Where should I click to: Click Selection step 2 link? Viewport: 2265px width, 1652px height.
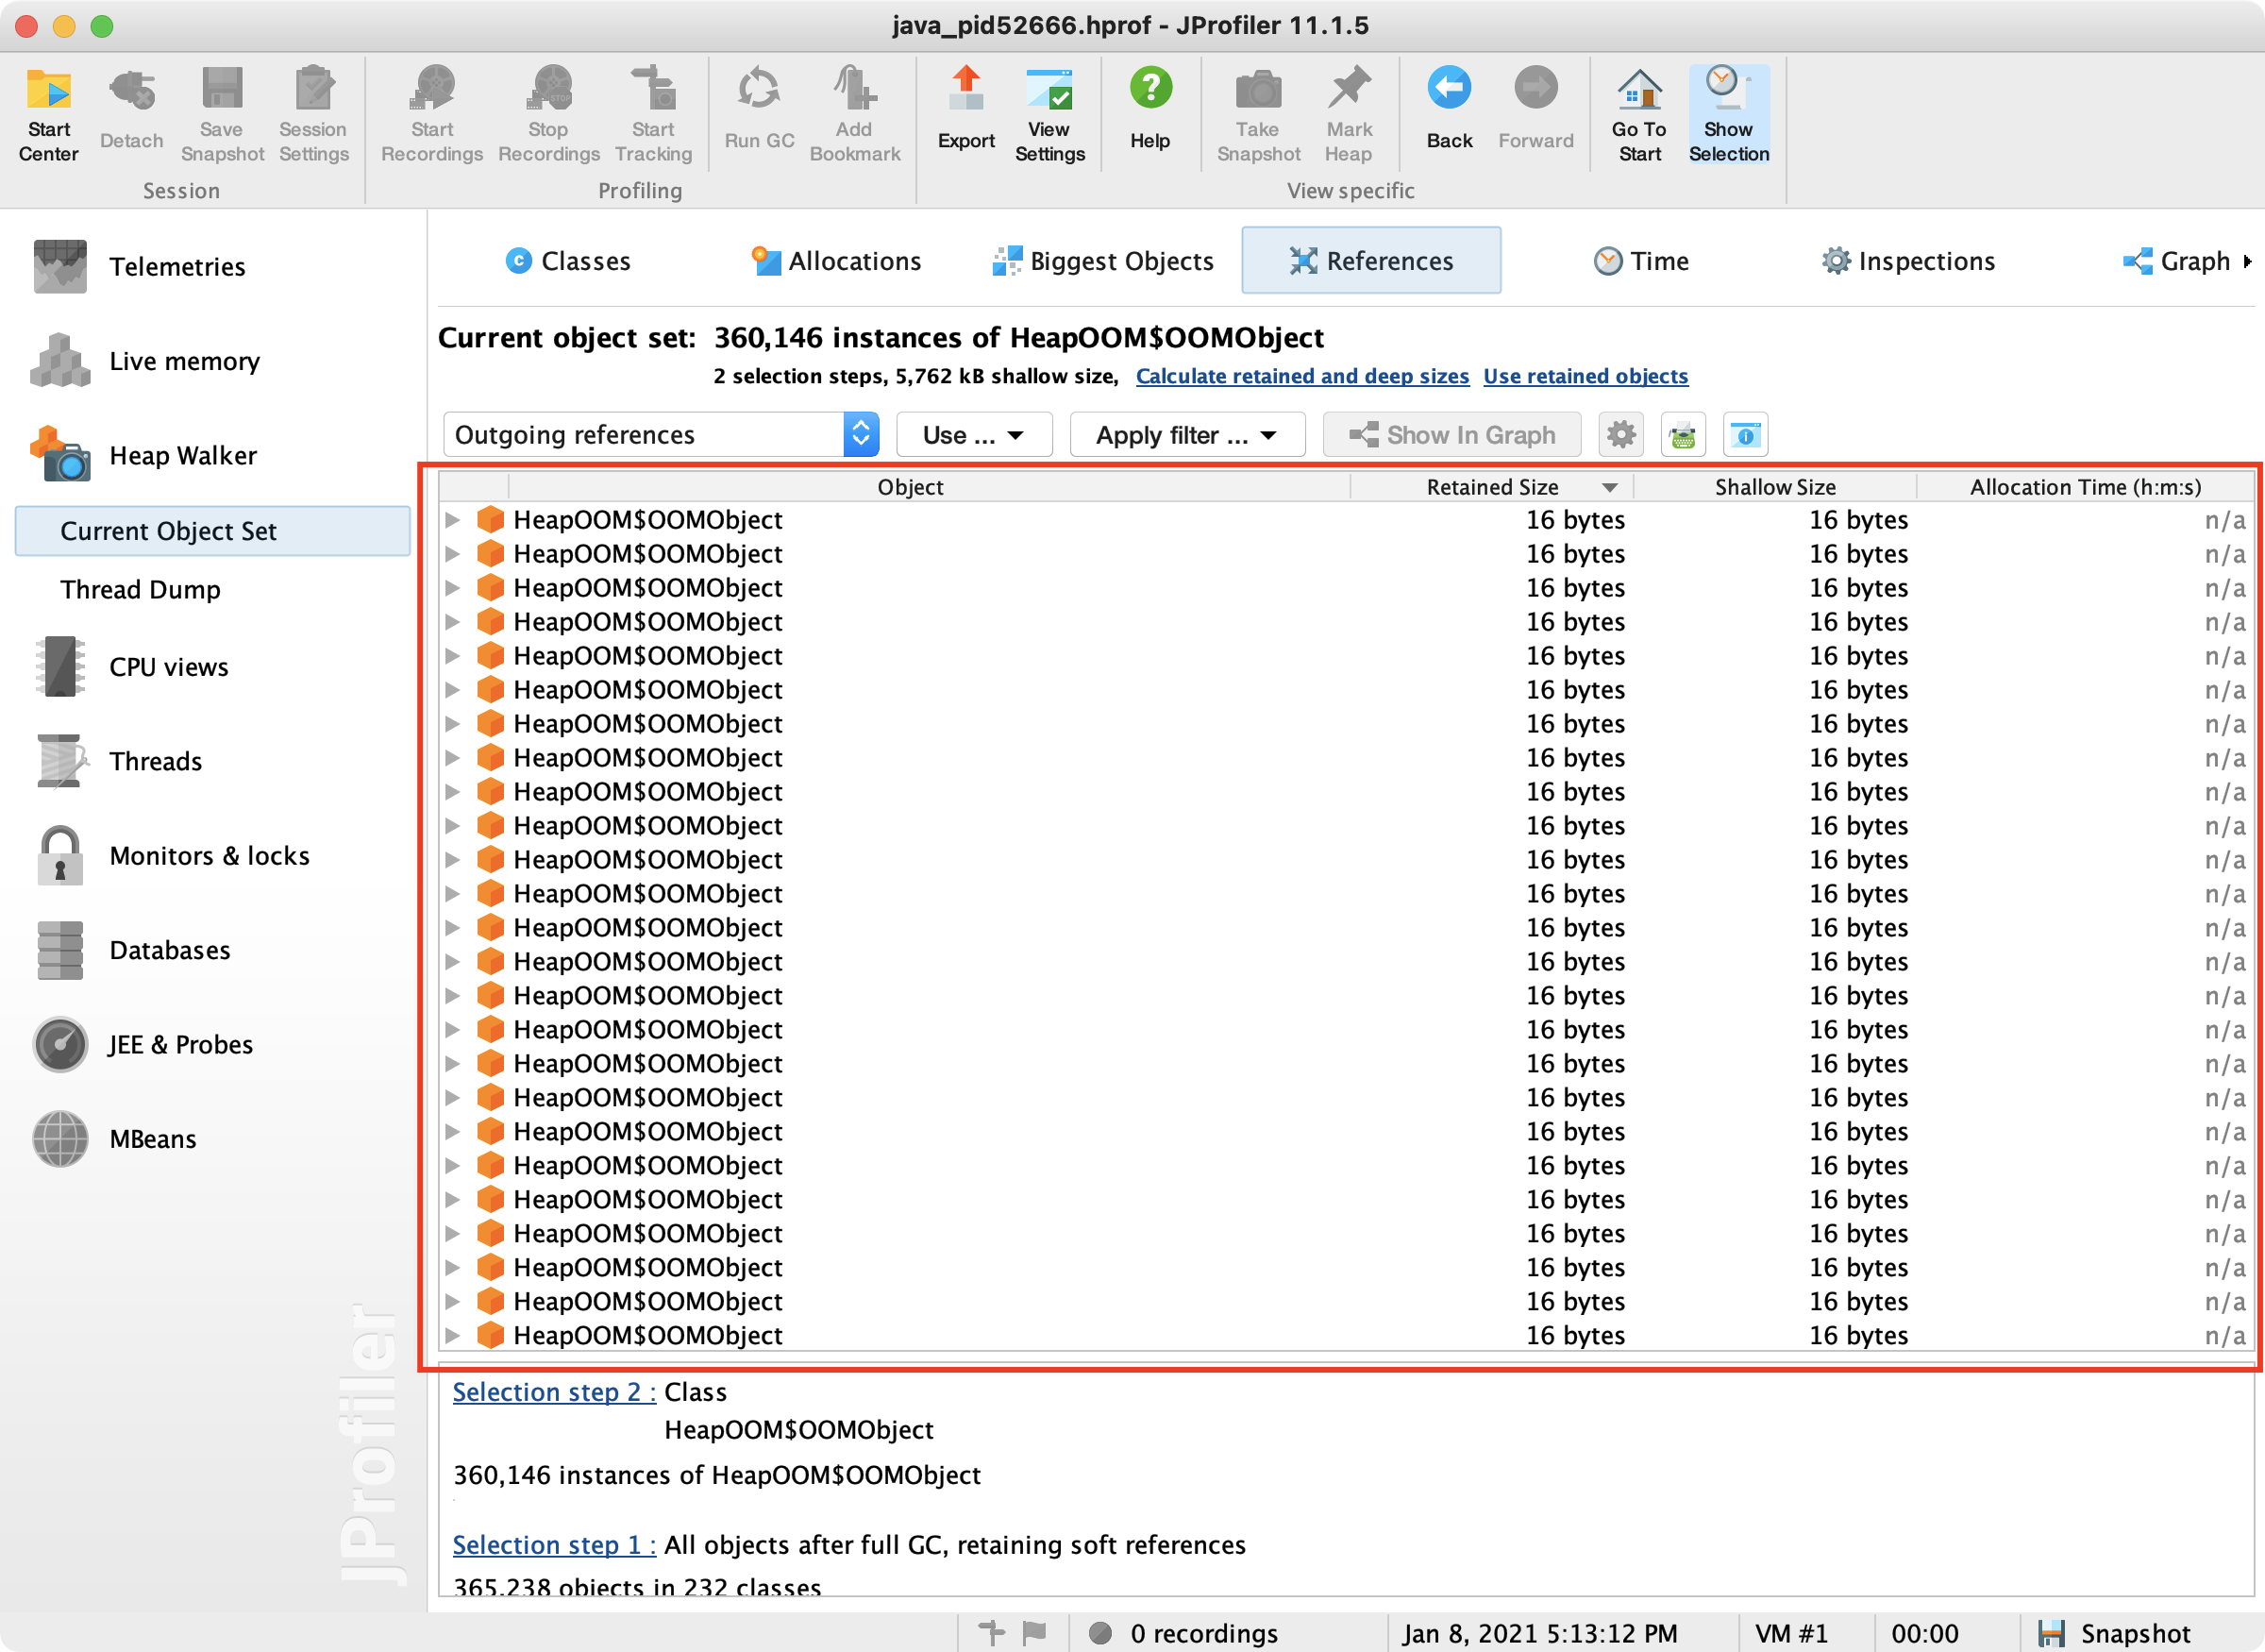tap(554, 1392)
